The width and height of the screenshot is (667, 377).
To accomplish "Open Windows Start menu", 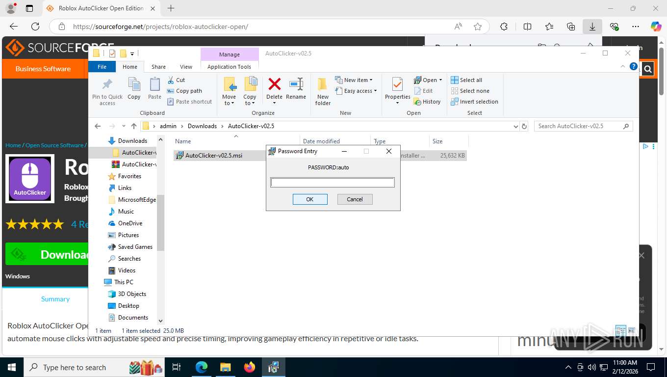I will coord(11,367).
